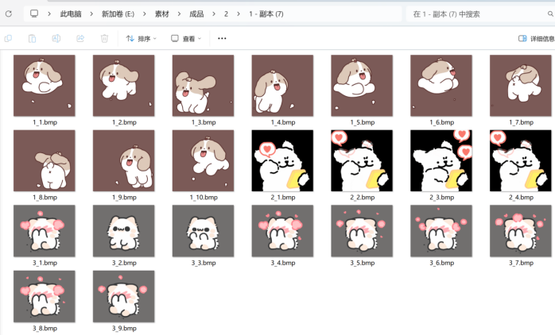This screenshot has height=335, width=555.
Task: Go to 成品 folder in the breadcrumb
Action: [x=196, y=13]
